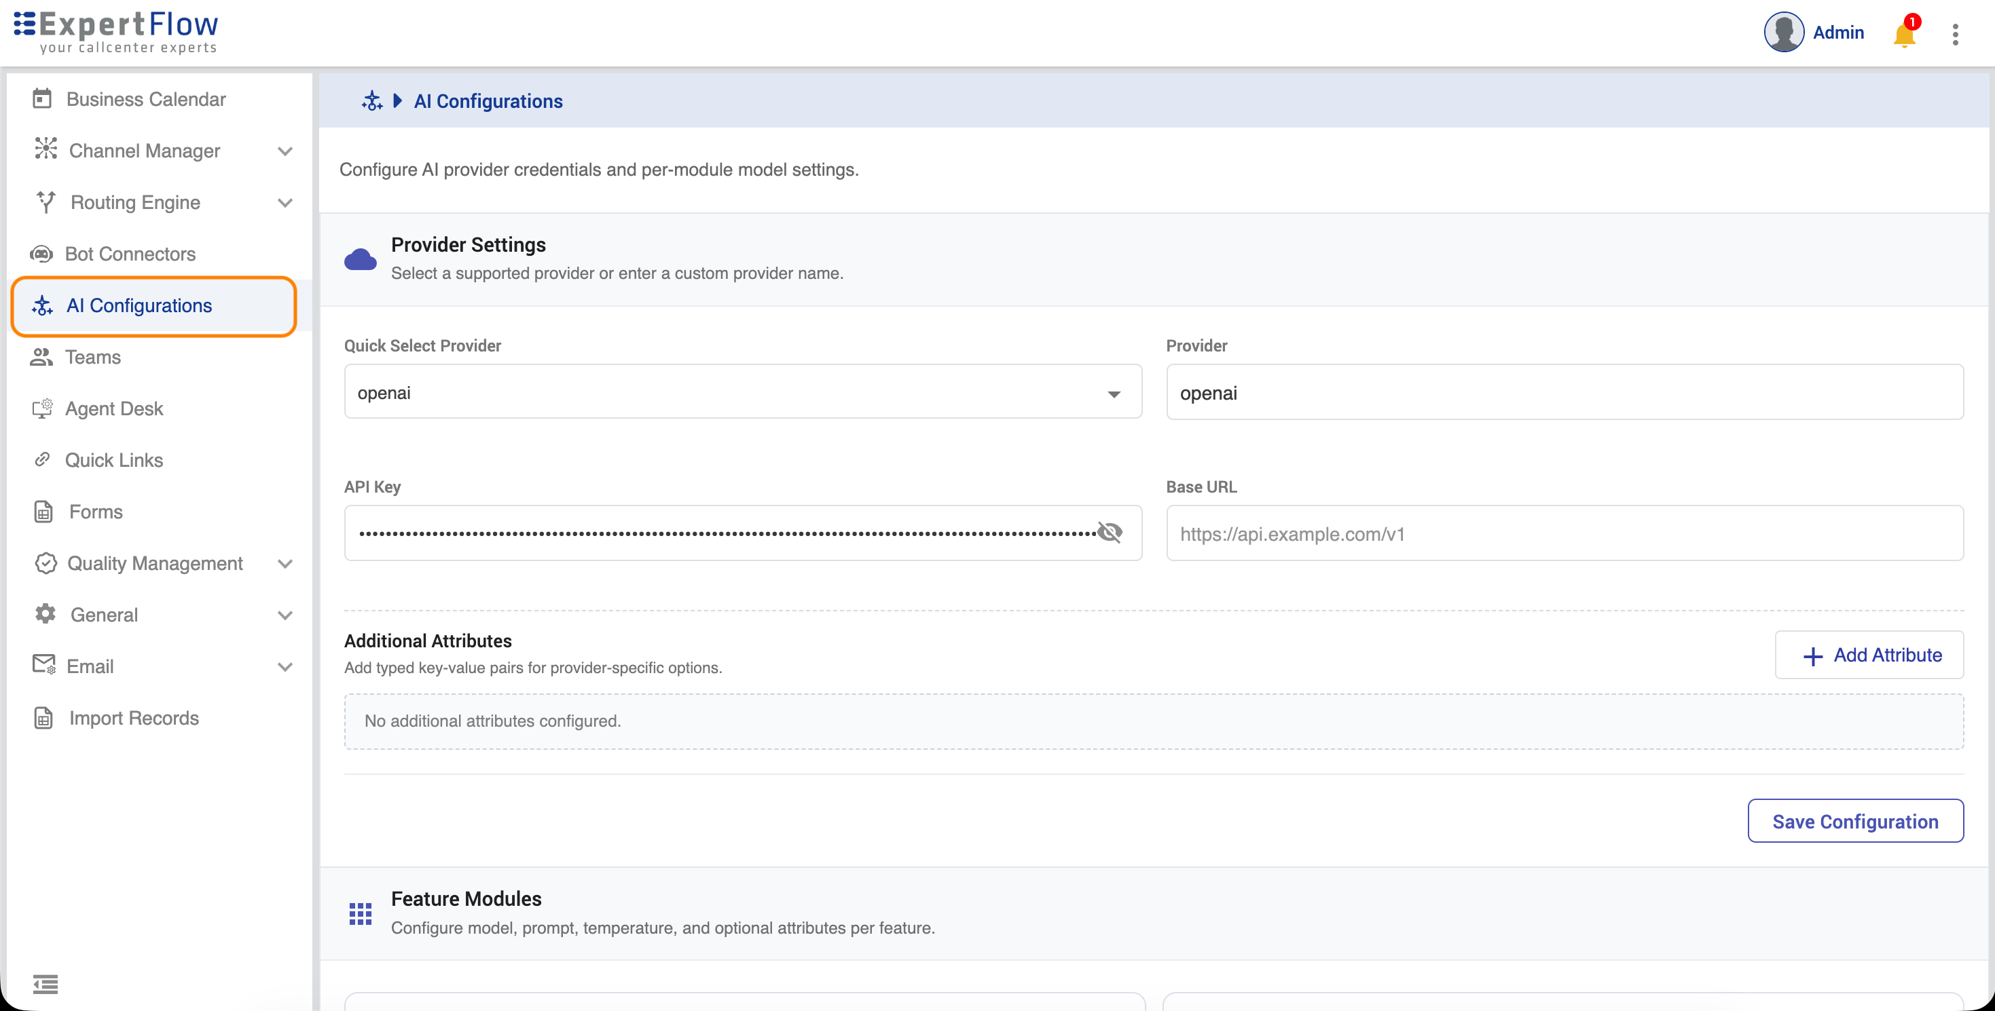Click the AI sparkle breadcrumb icon
The image size is (1995, 1011).
(x=371, y=100)
